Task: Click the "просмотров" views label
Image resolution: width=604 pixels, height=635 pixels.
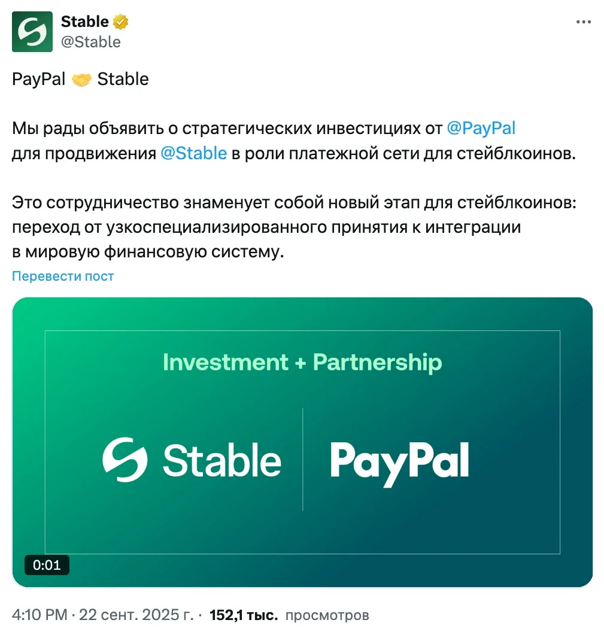Action: pyautogui.click(x=327, y=615)
